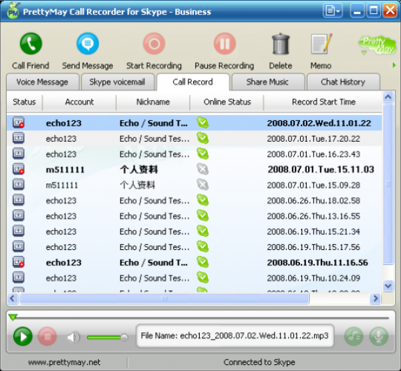Sort by the Online Status column header

(x=227, y=102)
